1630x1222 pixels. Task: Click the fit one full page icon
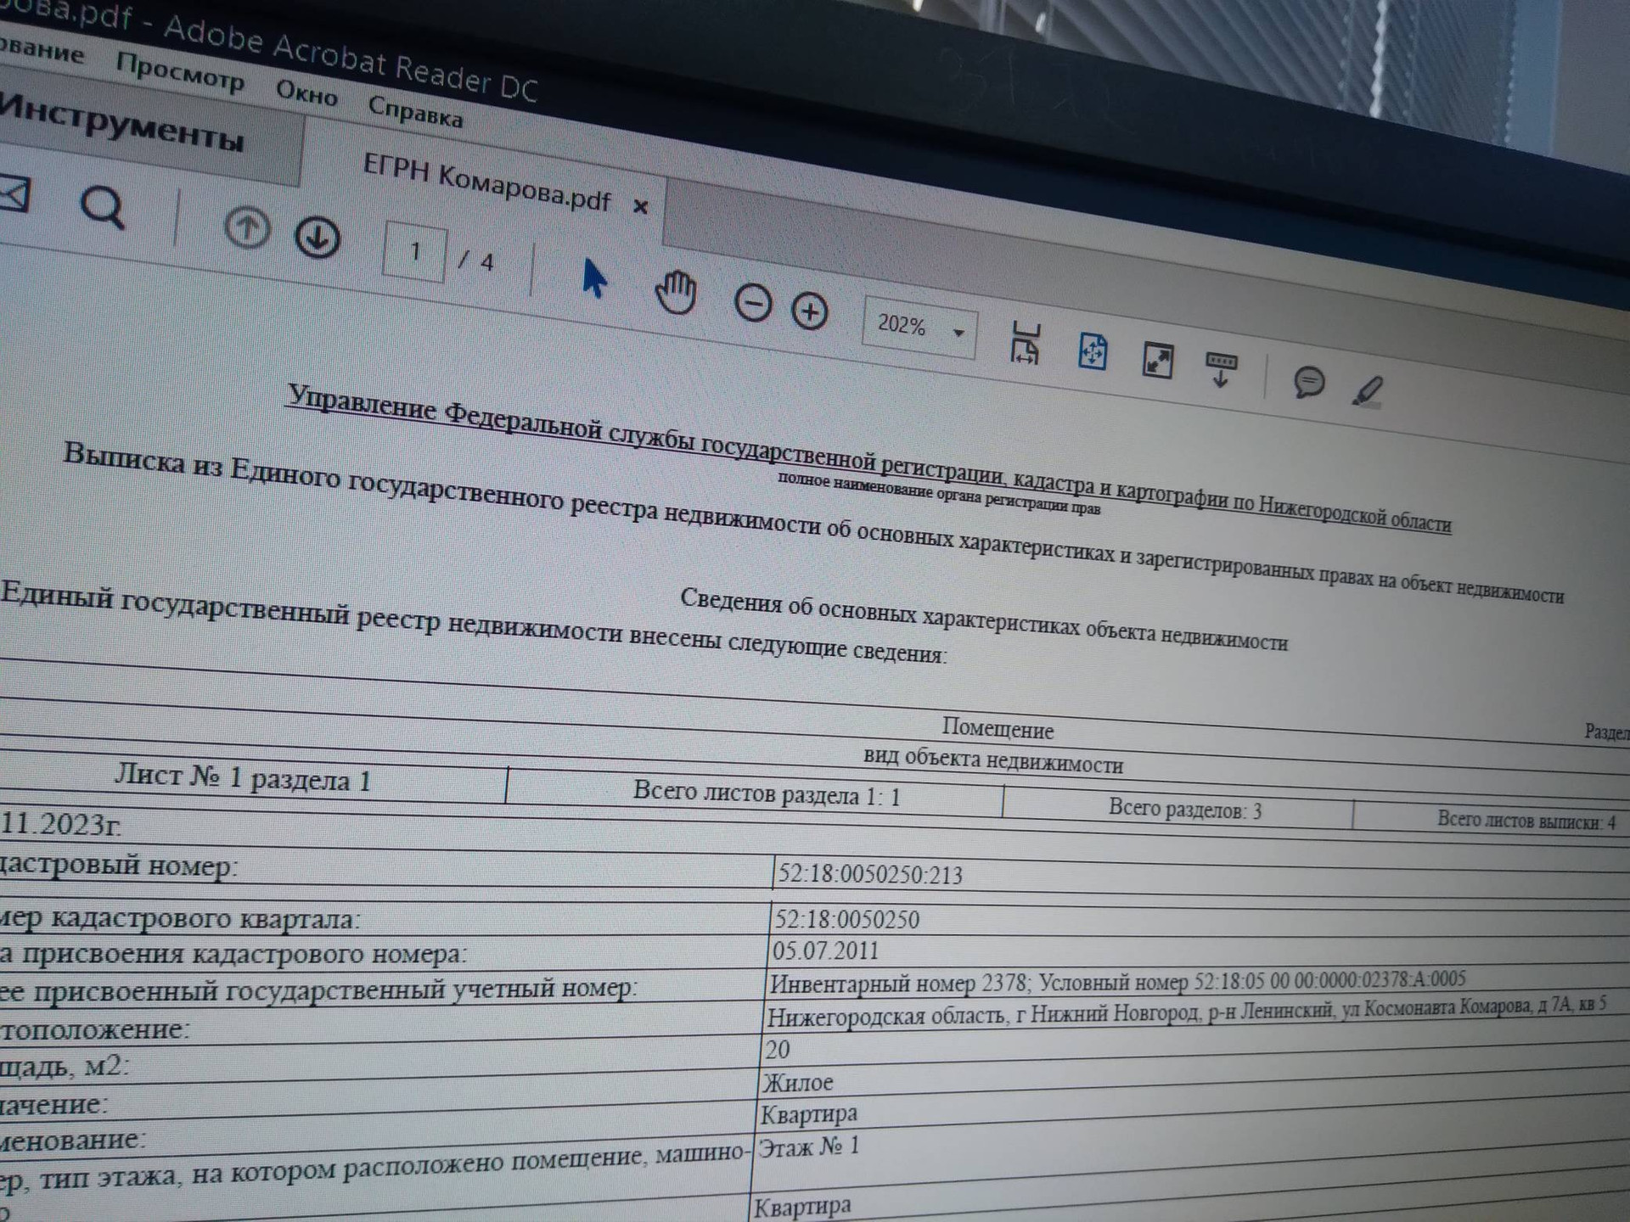tap(1092, 351)
